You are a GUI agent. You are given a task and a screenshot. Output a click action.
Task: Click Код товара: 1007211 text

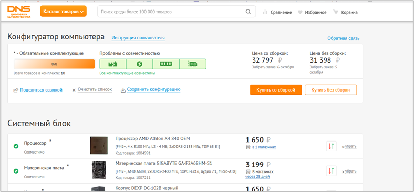(133, 178)
